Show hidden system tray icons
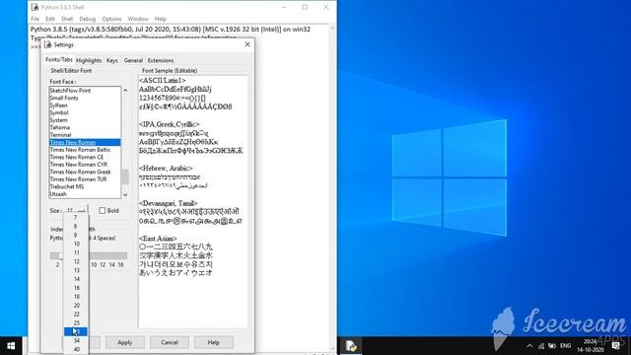631x355 pixels. coord(529,346)
